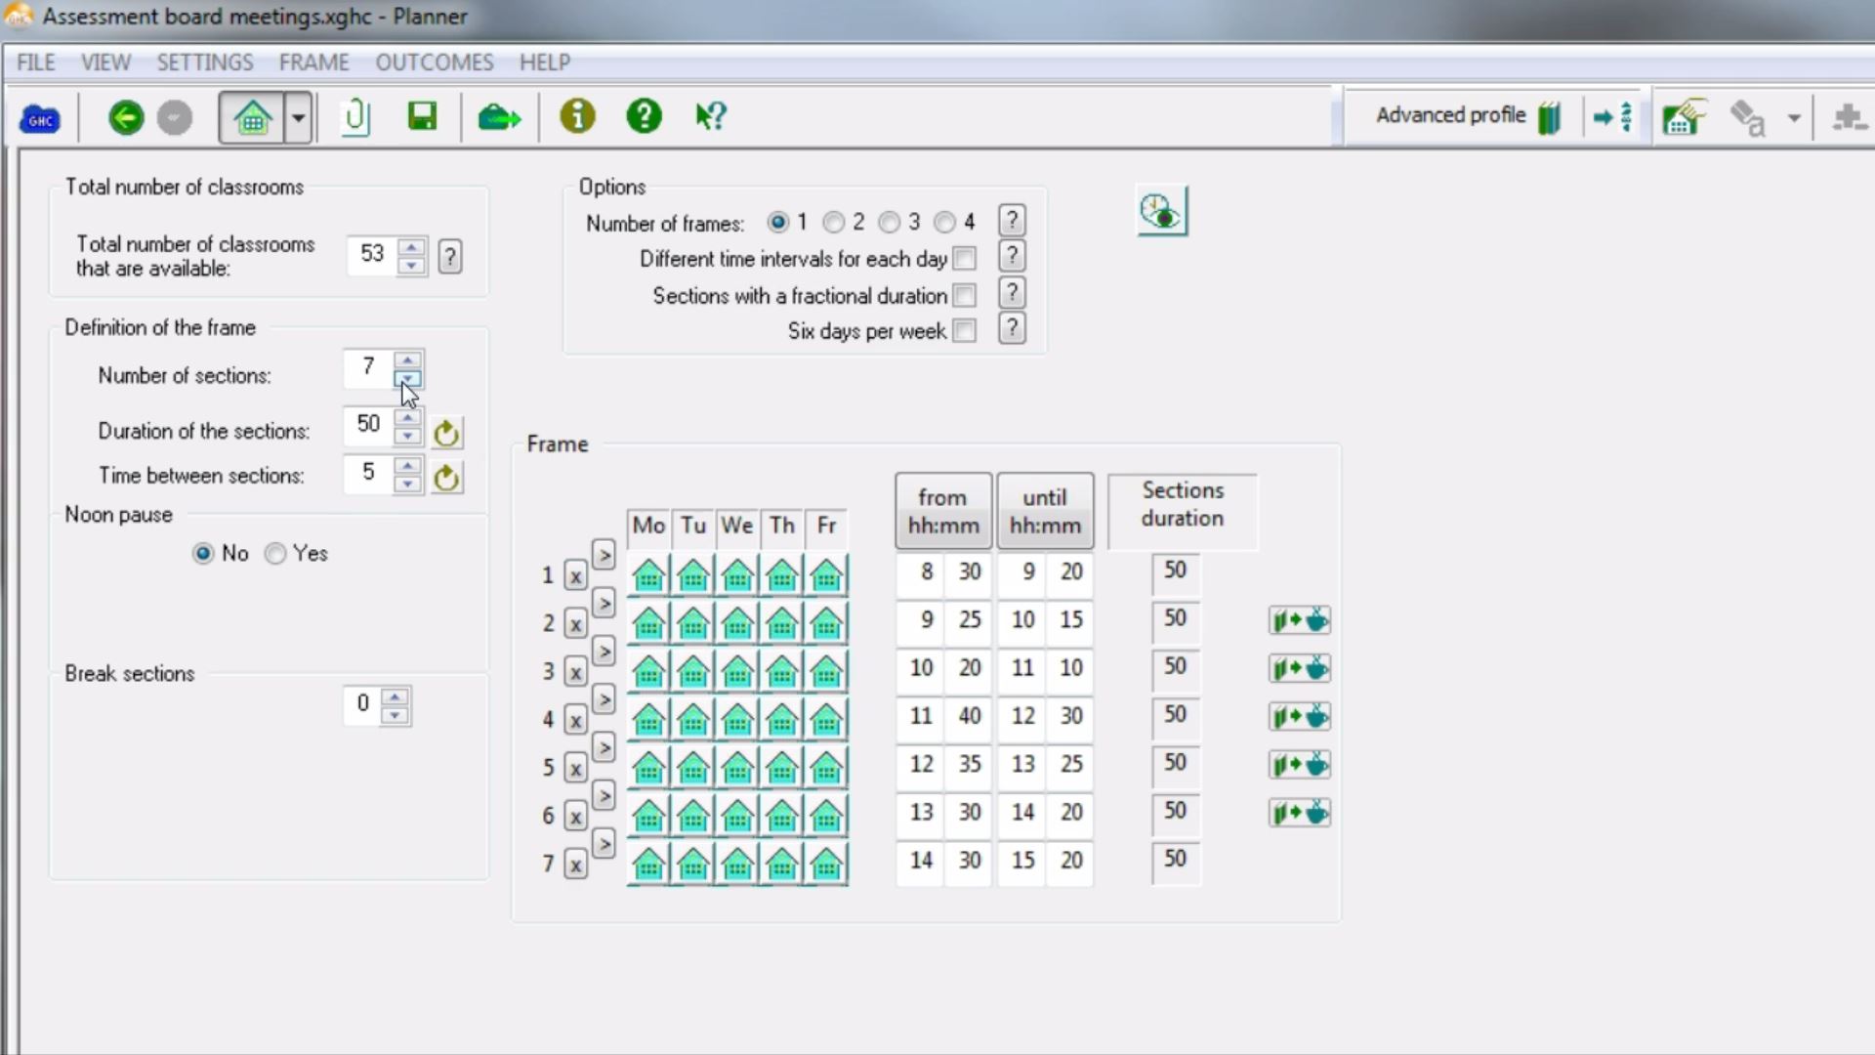
Task: Click the green back arrow icon
Action: (126, 117)
